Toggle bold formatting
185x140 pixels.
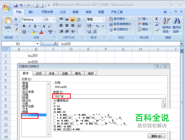tap(24, 26)
